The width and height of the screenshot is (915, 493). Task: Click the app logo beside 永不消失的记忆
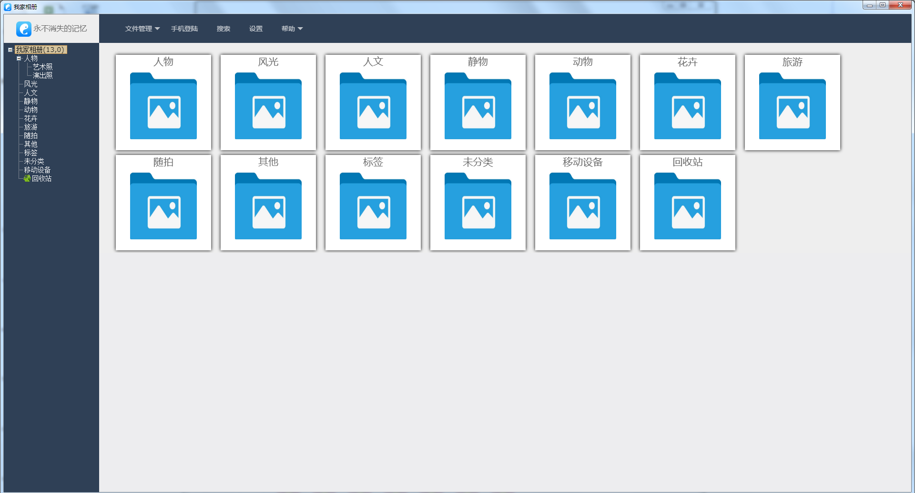[24, 29]
